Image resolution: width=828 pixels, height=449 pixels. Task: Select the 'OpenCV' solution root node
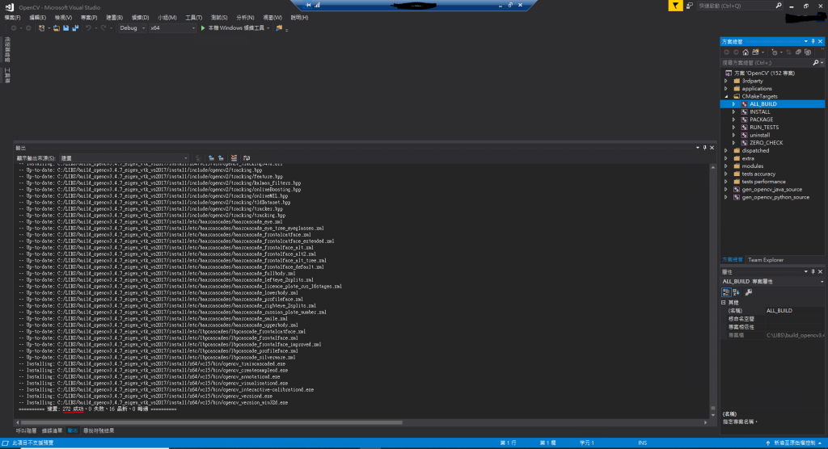(764, 73)
